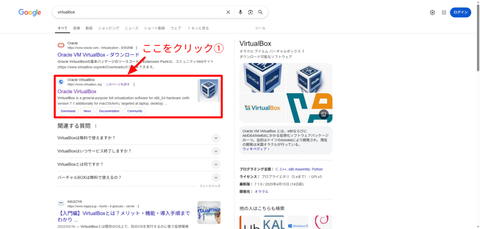Click the x86 Assembly link
The image size is (480, 229).
click(x=300, y=169)
